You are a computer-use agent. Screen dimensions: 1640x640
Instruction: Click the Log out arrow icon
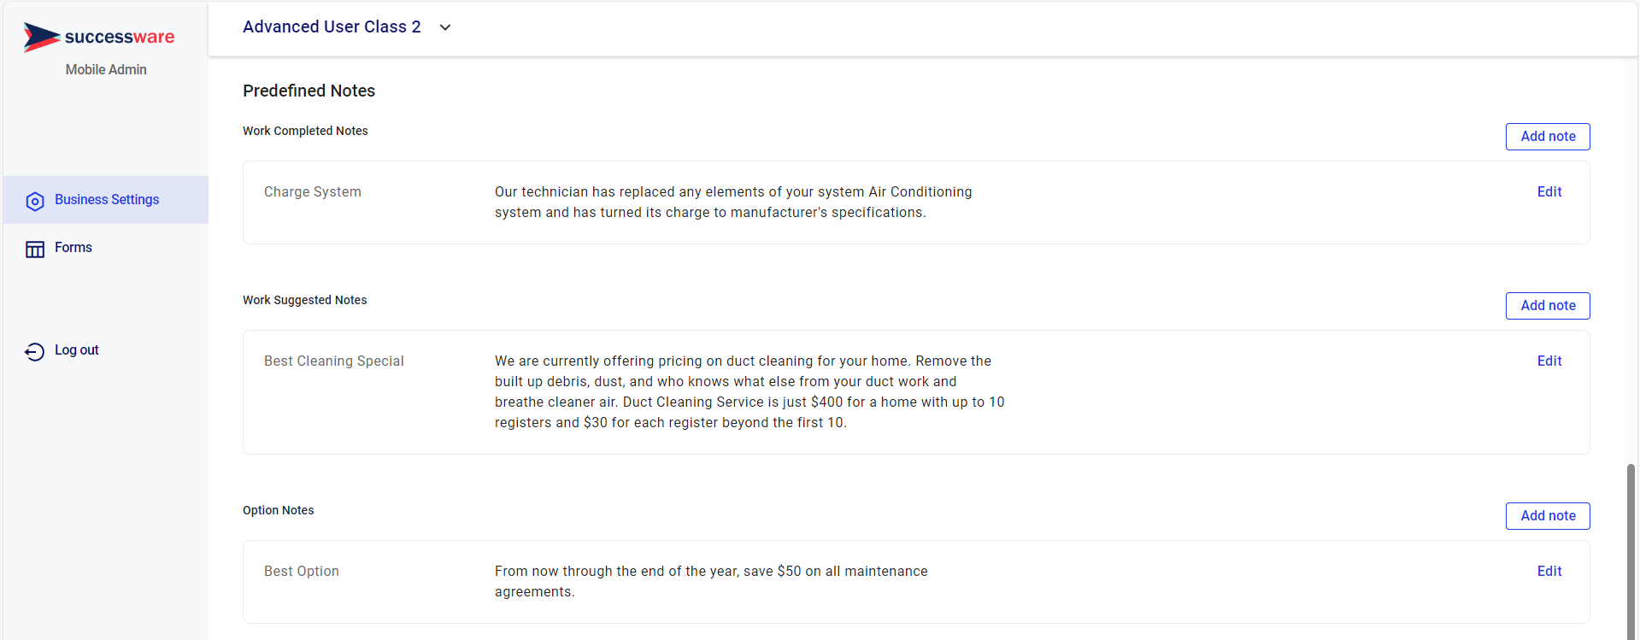click(35, 351)
